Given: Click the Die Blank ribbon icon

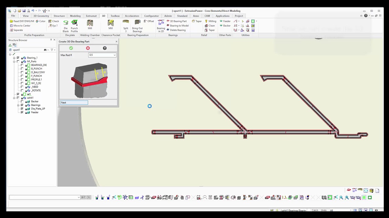Looking at the screenshot, I should pos(66,26).
